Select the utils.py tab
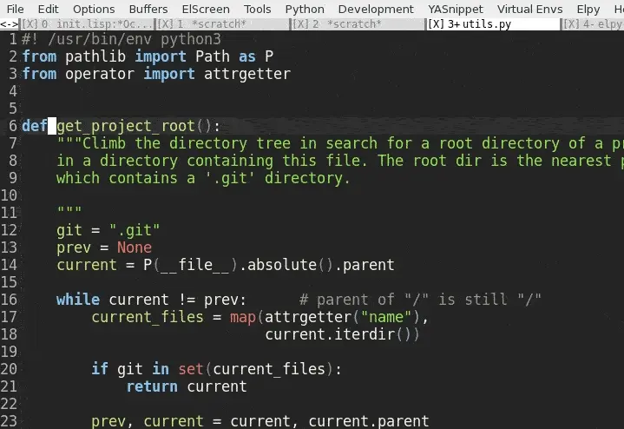Viewport: 624px width, 429px height. point(488,24)
